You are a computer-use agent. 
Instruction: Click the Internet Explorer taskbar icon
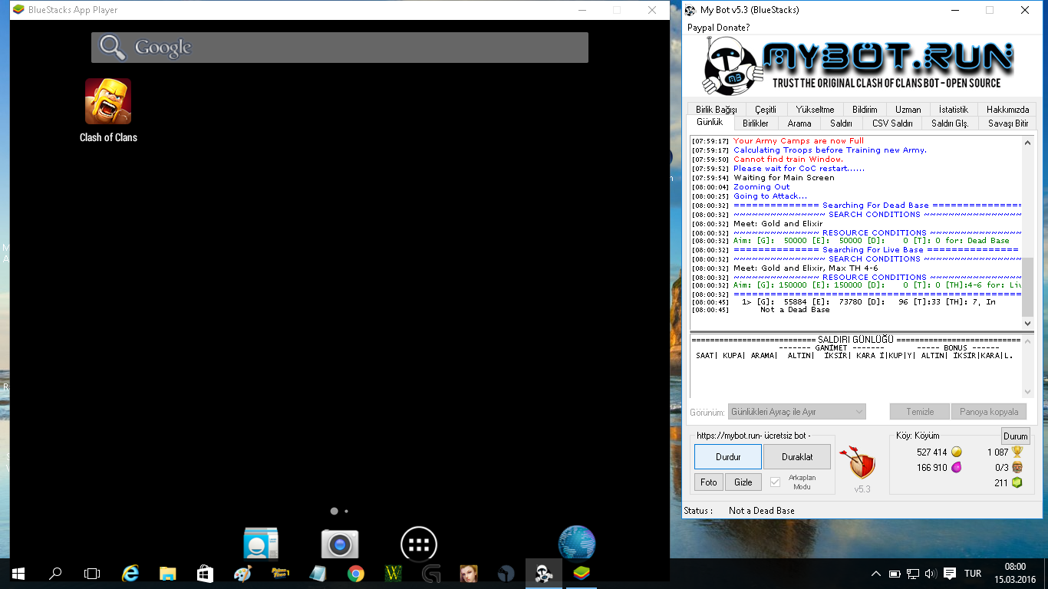(x=130, y=573)
